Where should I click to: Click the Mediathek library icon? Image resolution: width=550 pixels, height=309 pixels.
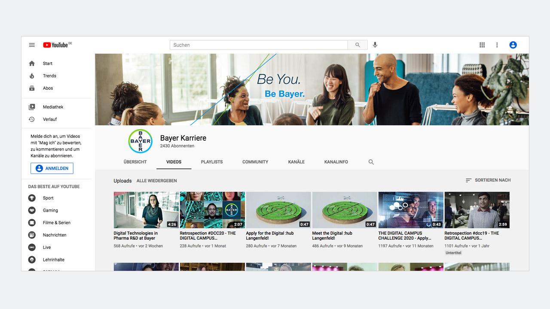32,107
